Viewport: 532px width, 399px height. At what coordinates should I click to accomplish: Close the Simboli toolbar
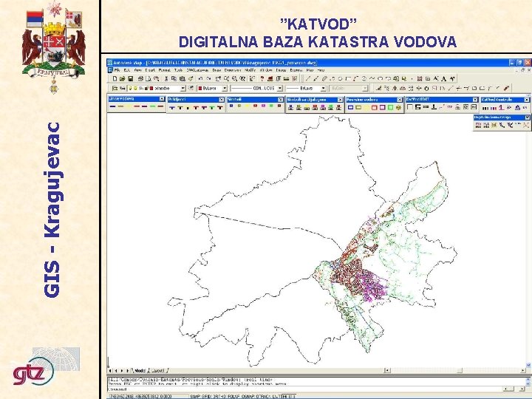pos(280,100)
